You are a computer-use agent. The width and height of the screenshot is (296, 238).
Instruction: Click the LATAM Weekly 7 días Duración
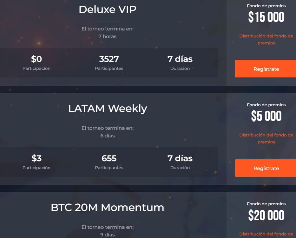pyautogui.click(x=180, y=158)
